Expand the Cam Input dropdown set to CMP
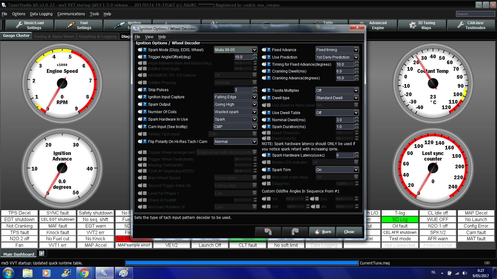The height and width of the screenshot is (279, 497). click(235, 126)
